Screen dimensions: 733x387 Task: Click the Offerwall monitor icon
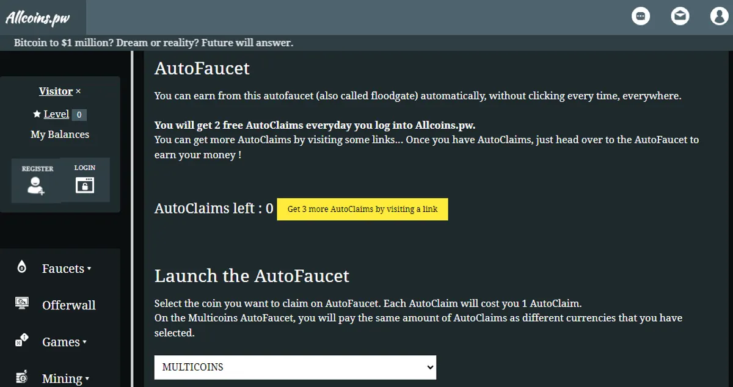pyautogui.click(x=22, y=303)
